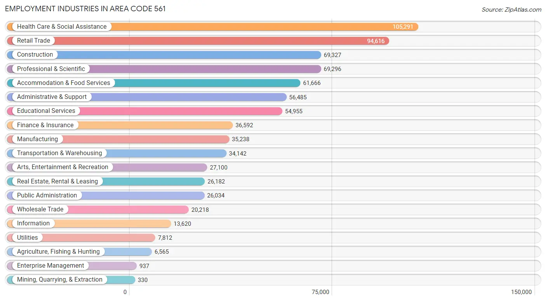Select the 36,592 value
Image resolution: width=546 pixels, height=301 pixels.
coord(244,125)
